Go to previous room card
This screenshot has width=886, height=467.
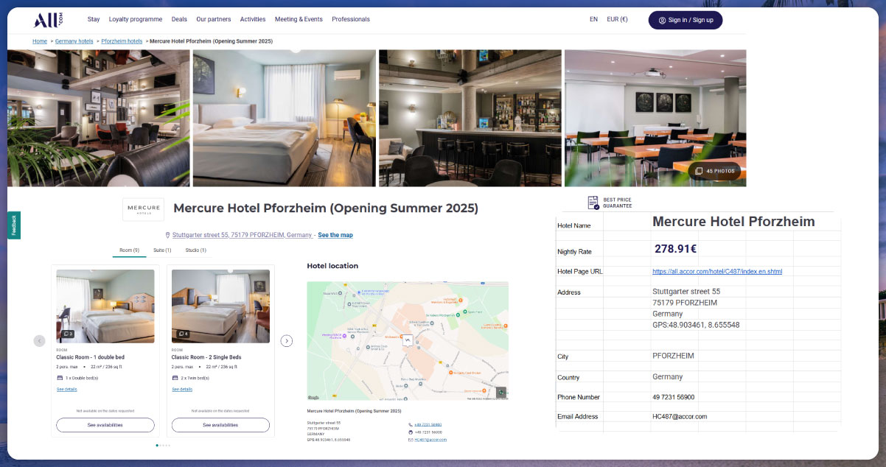[40, 341]
